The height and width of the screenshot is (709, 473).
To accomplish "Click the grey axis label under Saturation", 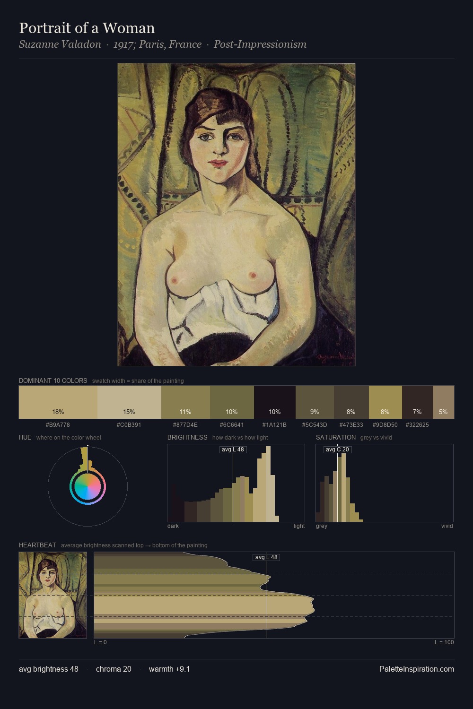I will click(322, 526).
